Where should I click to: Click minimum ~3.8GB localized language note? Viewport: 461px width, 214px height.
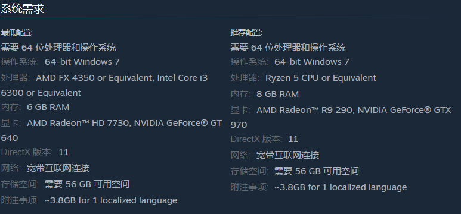[x=111, y=200]
